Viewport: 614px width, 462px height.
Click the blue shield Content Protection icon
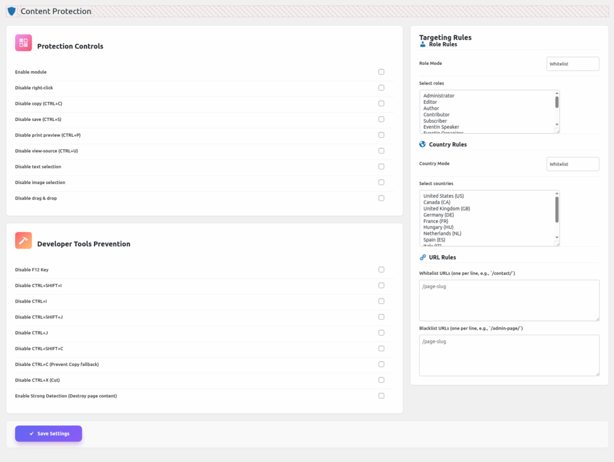coord(11,11)
